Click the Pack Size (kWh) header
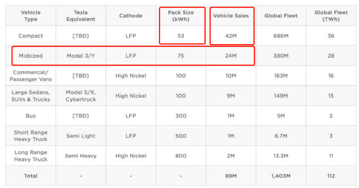This screenshot has width=359, height=188. click(181, 16)
